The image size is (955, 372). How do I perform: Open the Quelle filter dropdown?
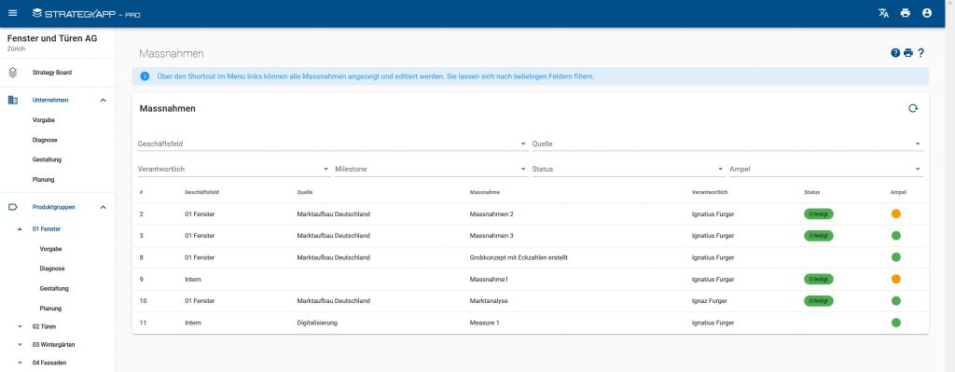coord(727,144)
